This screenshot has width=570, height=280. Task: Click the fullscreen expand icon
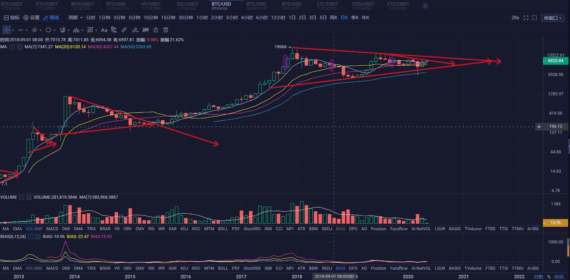(526, 18)
